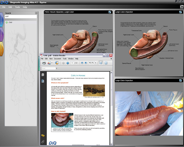Expand the collaborate tool dropdown arrow

pyautogui.click(x=52, y=63)
